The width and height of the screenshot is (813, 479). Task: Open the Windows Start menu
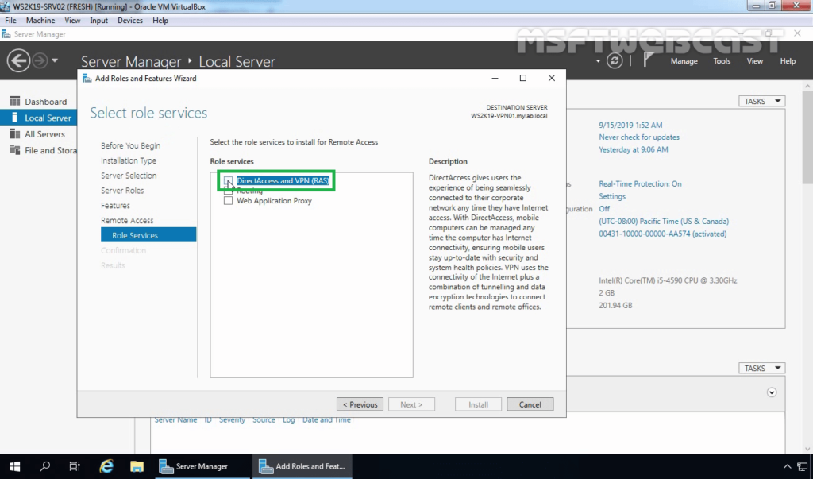click(x=14, y=466)
